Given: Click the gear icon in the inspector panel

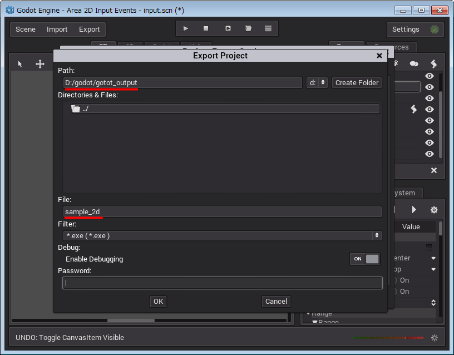Looking at the screenshot, I should pyautogui.click(x=434, y=210).
